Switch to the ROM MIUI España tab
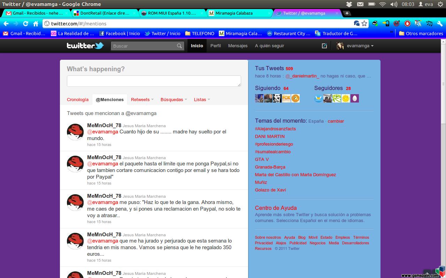The height and width of the screenshot is (278, 446). pyautogui.click(x=171, y=13)
